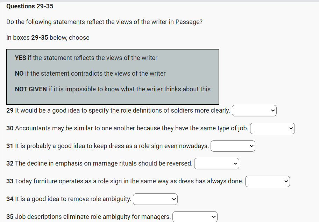
Task: Open the marriage rituals answer dropdown
Action: pyautogui.click(x=217, y=163)
